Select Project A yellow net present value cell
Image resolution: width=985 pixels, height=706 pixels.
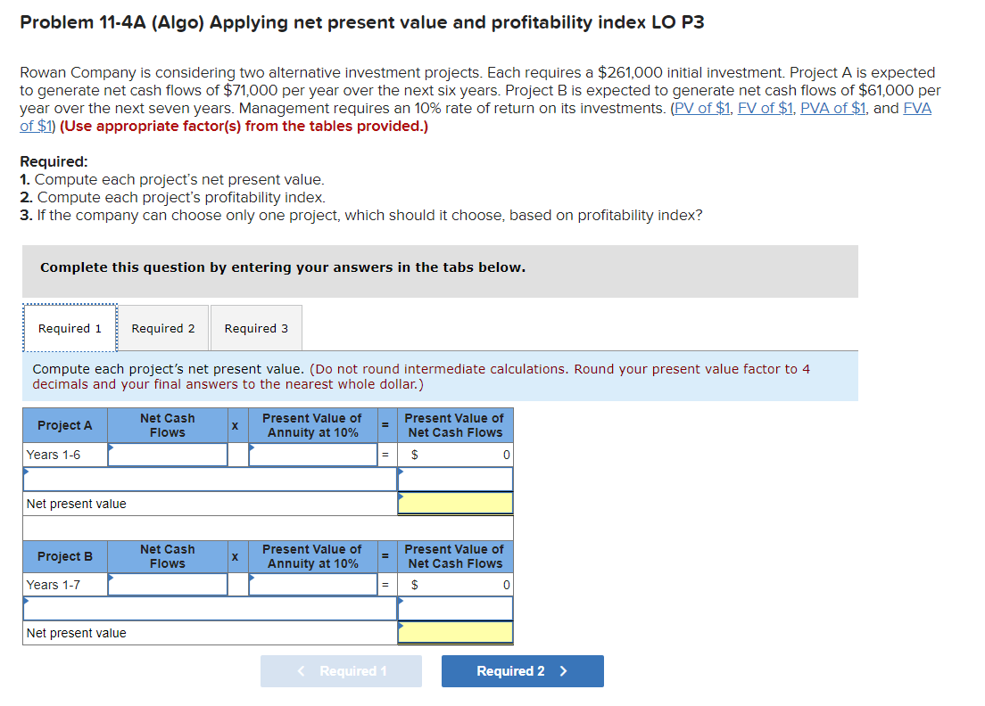pos(455,502)
